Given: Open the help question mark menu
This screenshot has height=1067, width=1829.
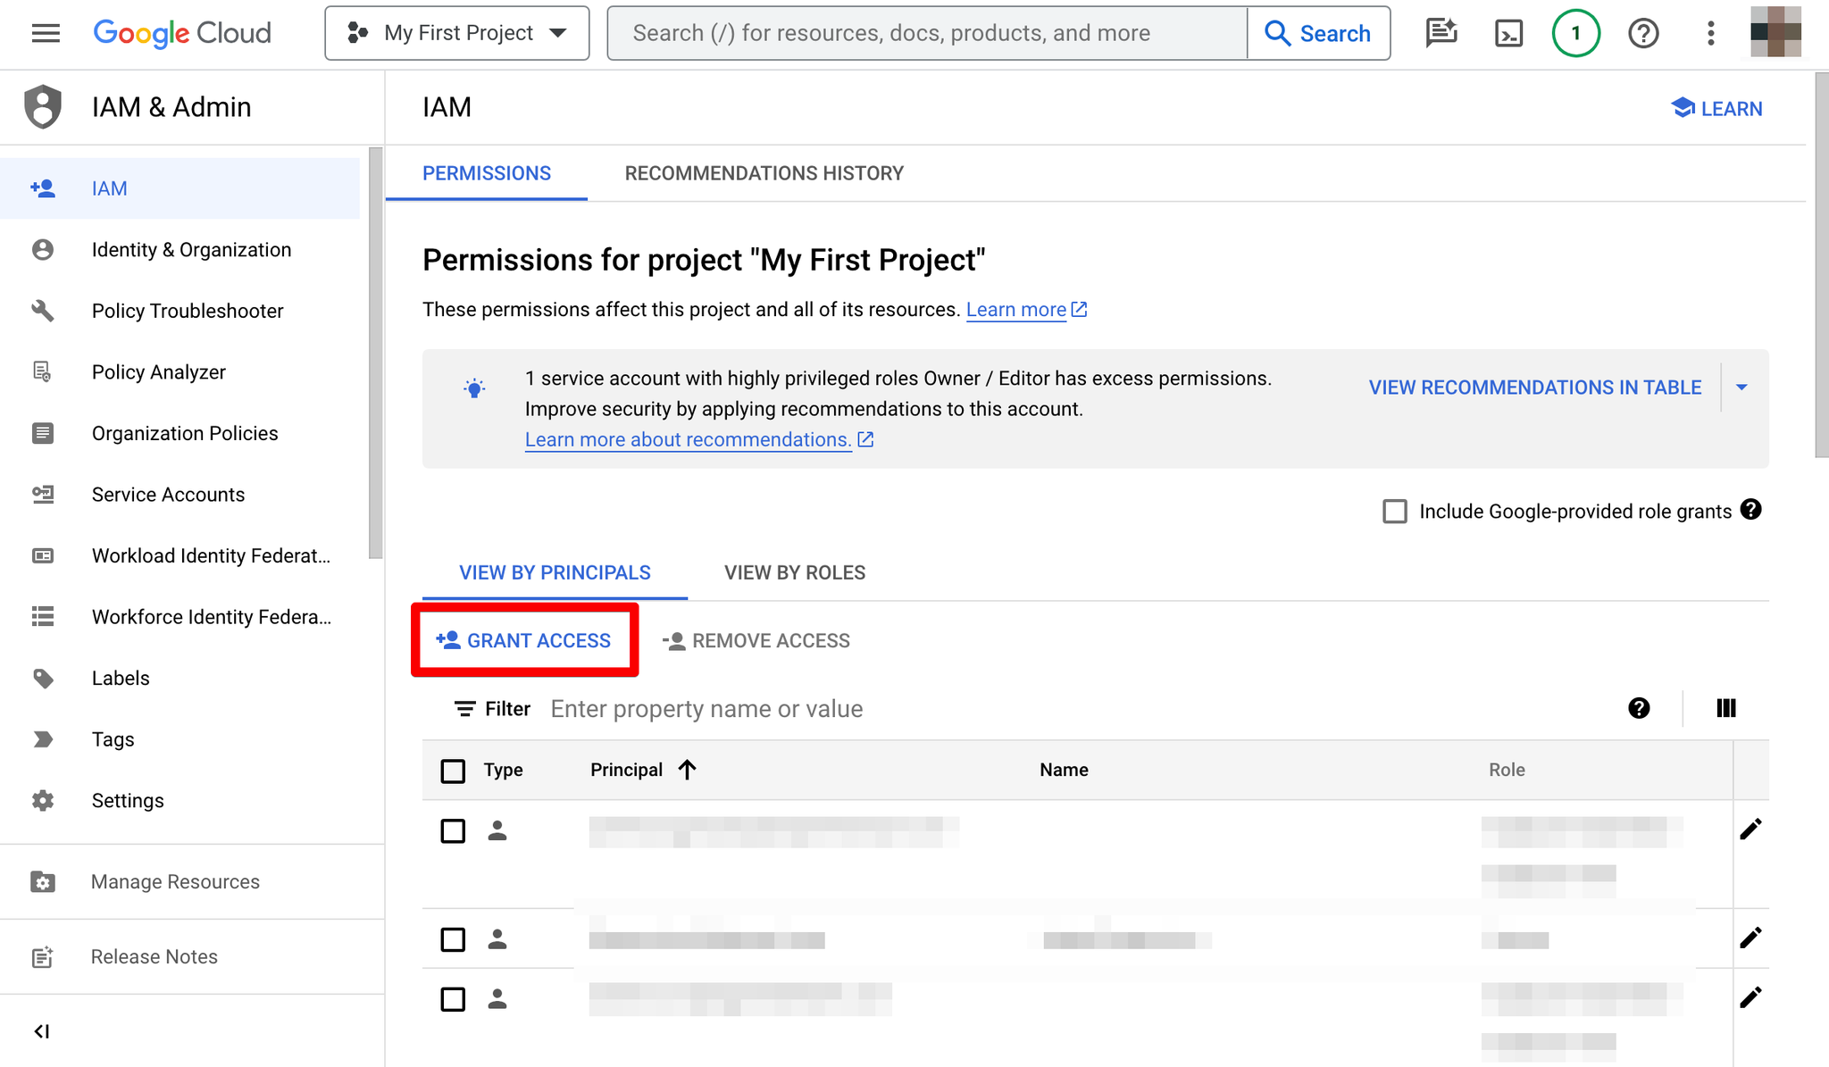Looking at the screenshot, I should point(1643,33).
